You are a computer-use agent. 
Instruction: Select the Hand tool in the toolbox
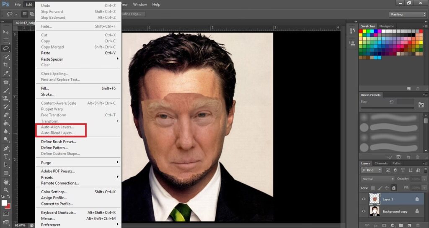point(6,182)
